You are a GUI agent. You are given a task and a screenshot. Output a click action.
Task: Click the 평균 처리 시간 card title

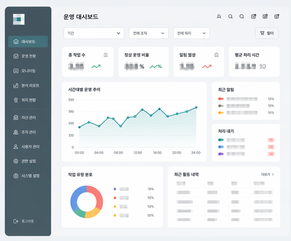[247, 55]
